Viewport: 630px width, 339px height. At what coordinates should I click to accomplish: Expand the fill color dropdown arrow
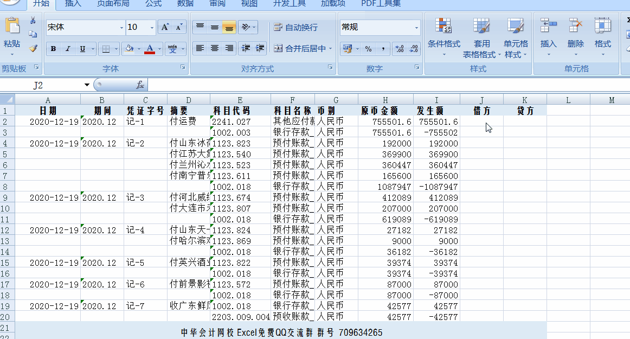(139, 49)
